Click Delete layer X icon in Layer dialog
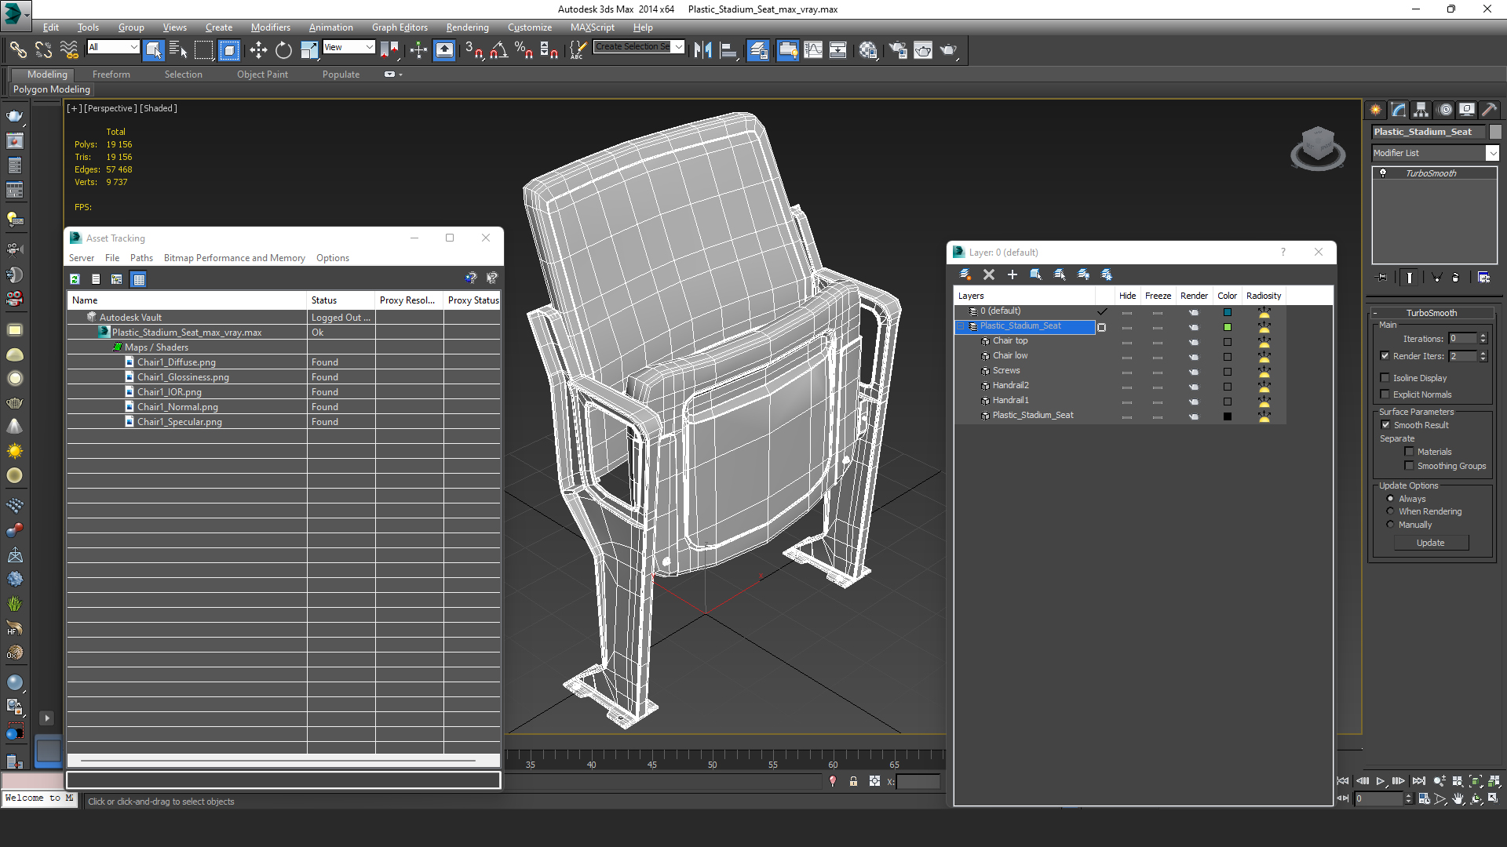The width and height of the screenshot is (1507, 847). coord(989,274)
